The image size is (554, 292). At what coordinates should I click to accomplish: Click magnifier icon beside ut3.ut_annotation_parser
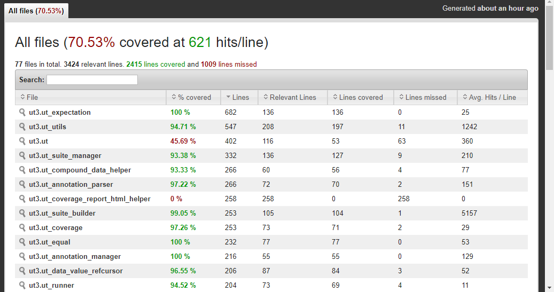click(22, 184)
